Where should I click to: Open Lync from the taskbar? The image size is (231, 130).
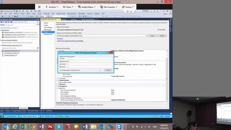point(102,127)
